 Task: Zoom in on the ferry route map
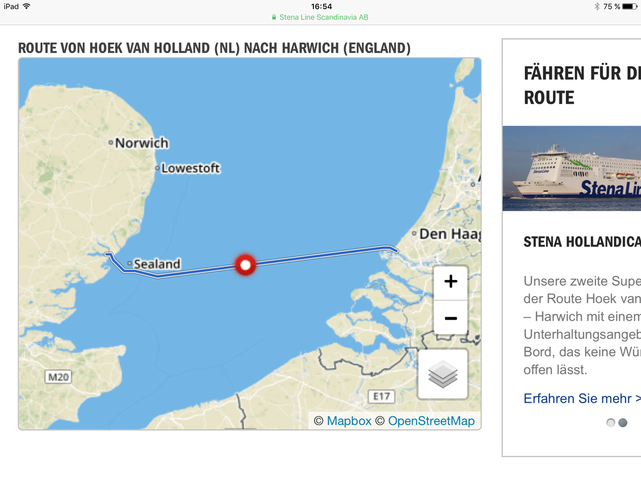(x=450, y=282)
